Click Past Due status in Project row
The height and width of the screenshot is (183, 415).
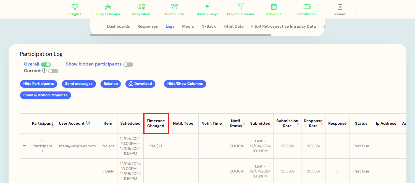pyautogui.click(x=361, y=146)
